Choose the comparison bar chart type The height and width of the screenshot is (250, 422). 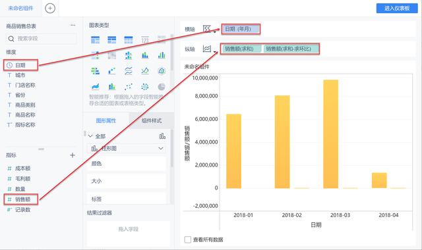pos(95,71)
